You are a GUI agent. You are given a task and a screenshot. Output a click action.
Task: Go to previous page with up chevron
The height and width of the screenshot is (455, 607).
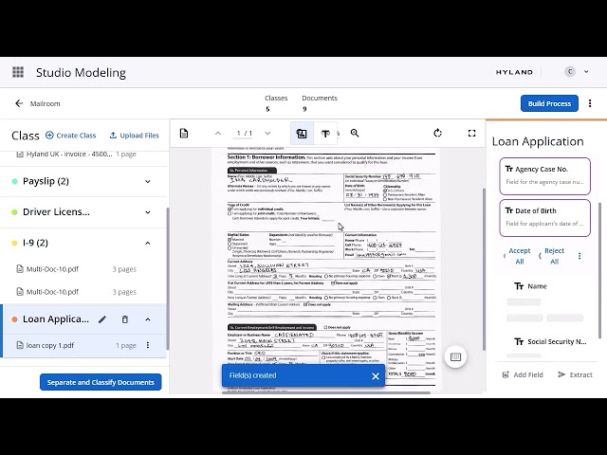coord(218,133)
